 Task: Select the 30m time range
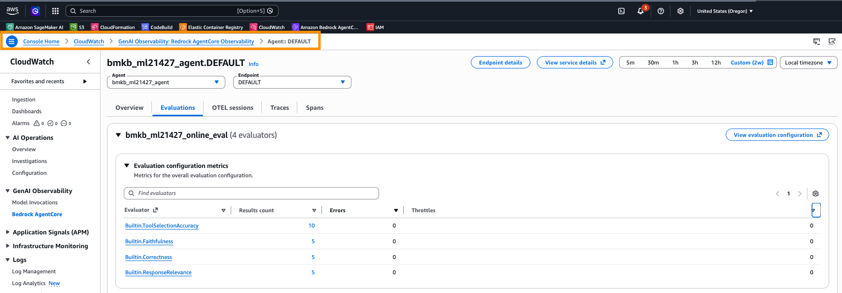point(653,63)
